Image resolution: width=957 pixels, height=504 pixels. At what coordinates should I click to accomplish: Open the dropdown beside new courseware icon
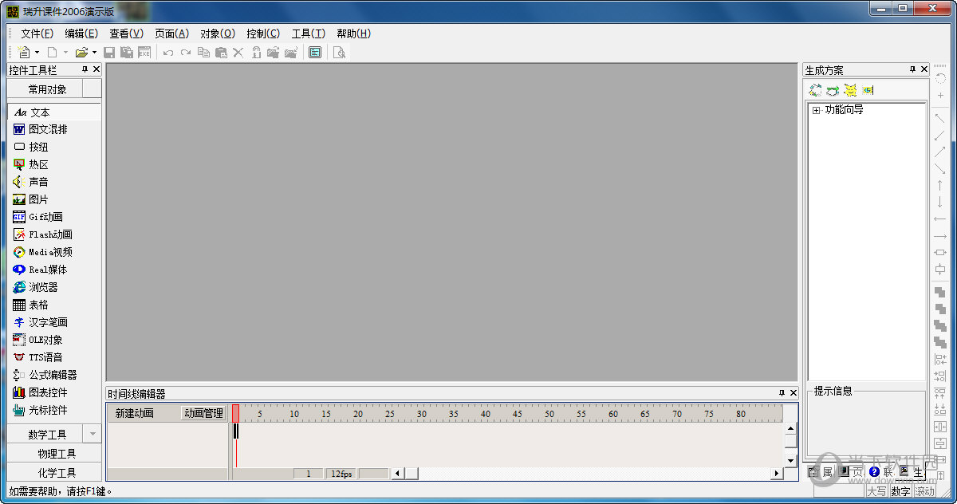(37, 53)
